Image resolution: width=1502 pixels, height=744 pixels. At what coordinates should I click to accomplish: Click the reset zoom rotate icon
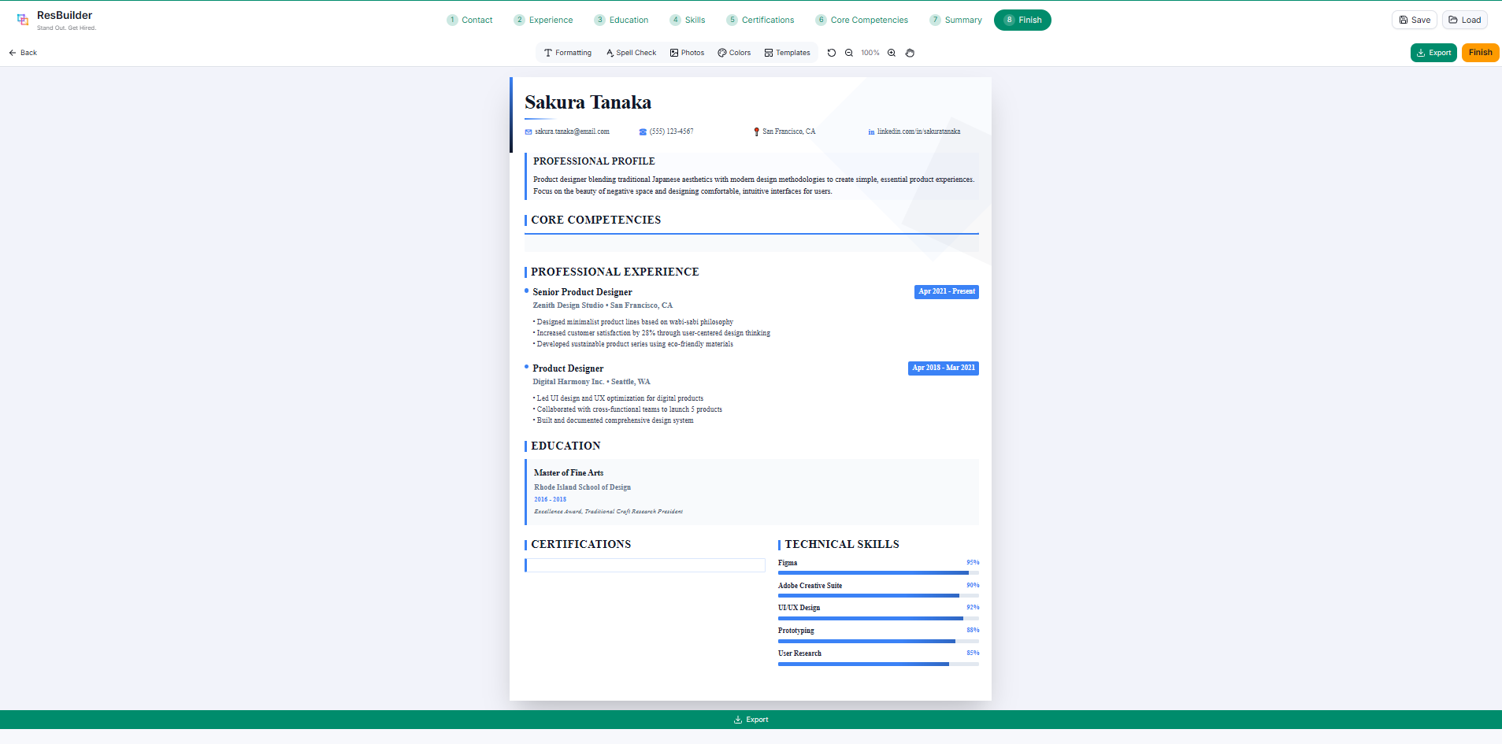[x=831, y=53]
